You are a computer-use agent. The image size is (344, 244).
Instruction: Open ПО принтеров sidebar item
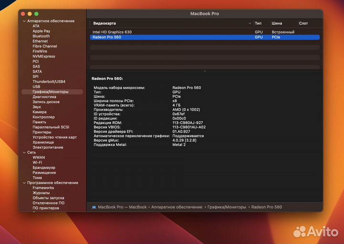[x=46, y=208]
